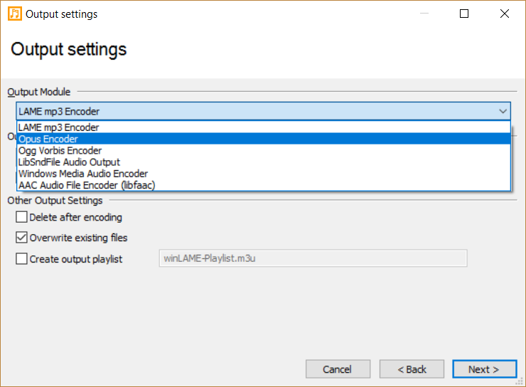The image size is (526, 387).
Task: Click the Cancel button
Action: [338, 369]
